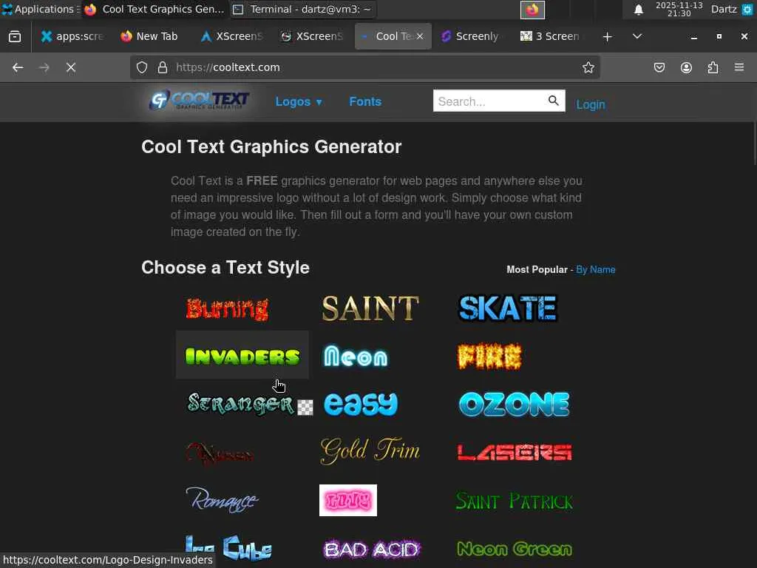Switch to the Screenly tab

tap(469, 36)
